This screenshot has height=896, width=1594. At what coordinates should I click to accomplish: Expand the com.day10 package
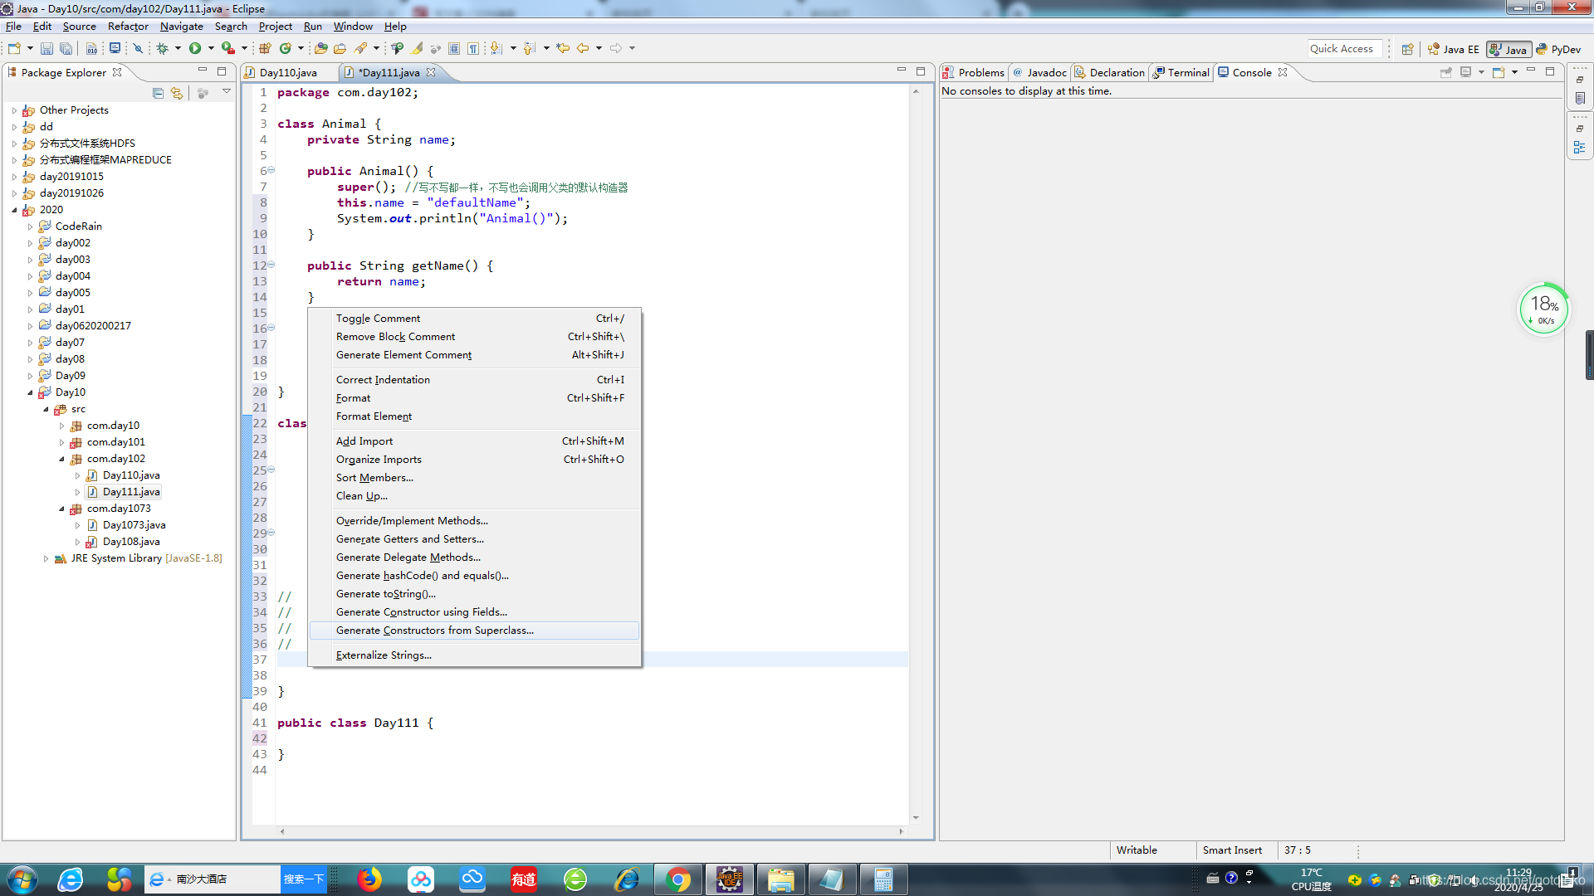61,426
